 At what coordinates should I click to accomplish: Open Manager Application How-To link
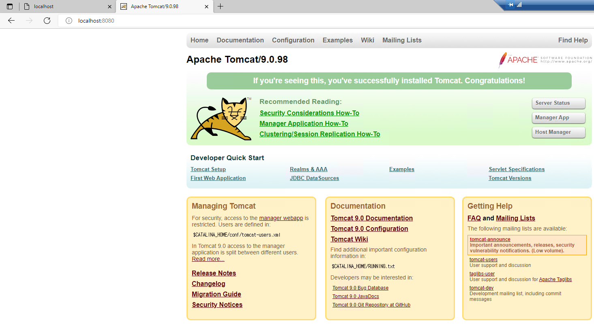point(304,124)
